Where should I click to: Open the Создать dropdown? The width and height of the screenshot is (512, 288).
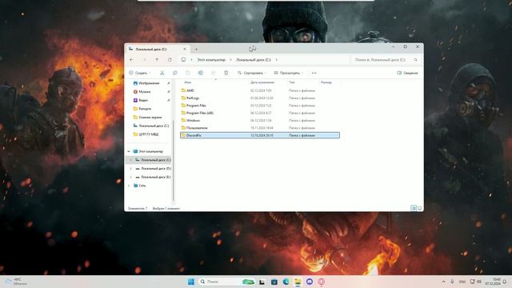pos(139,73)
